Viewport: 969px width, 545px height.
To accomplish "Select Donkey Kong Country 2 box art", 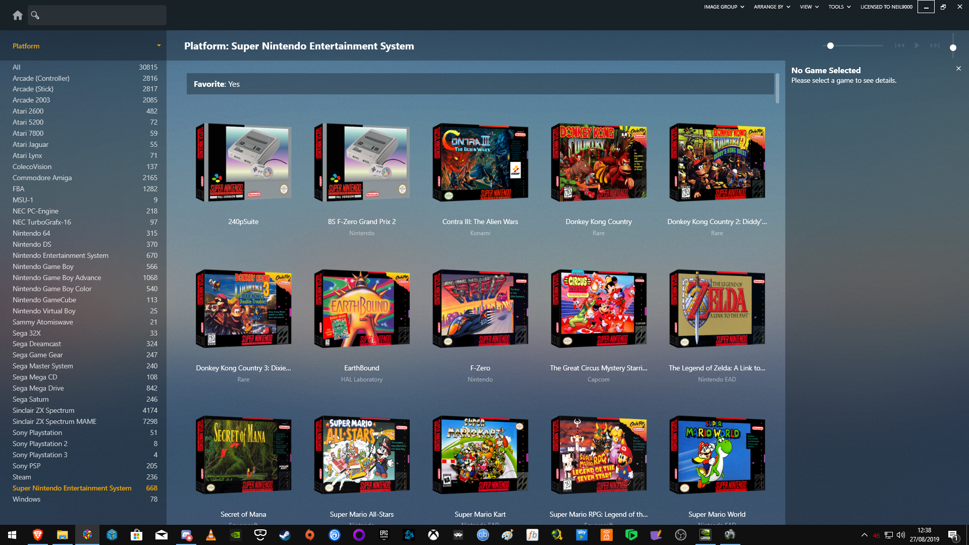I will [x=717, y=162].
